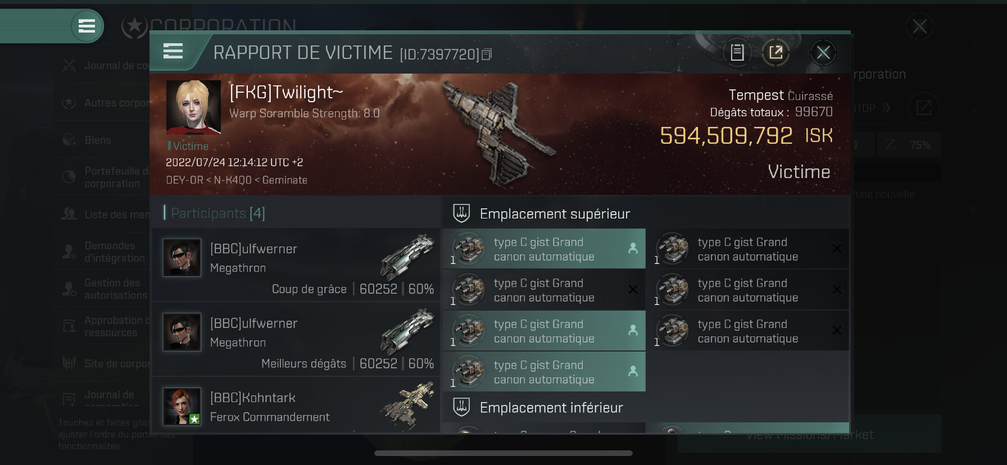
Task: Select Twilight~ victim portrait
Action: [x=193, y=107]
